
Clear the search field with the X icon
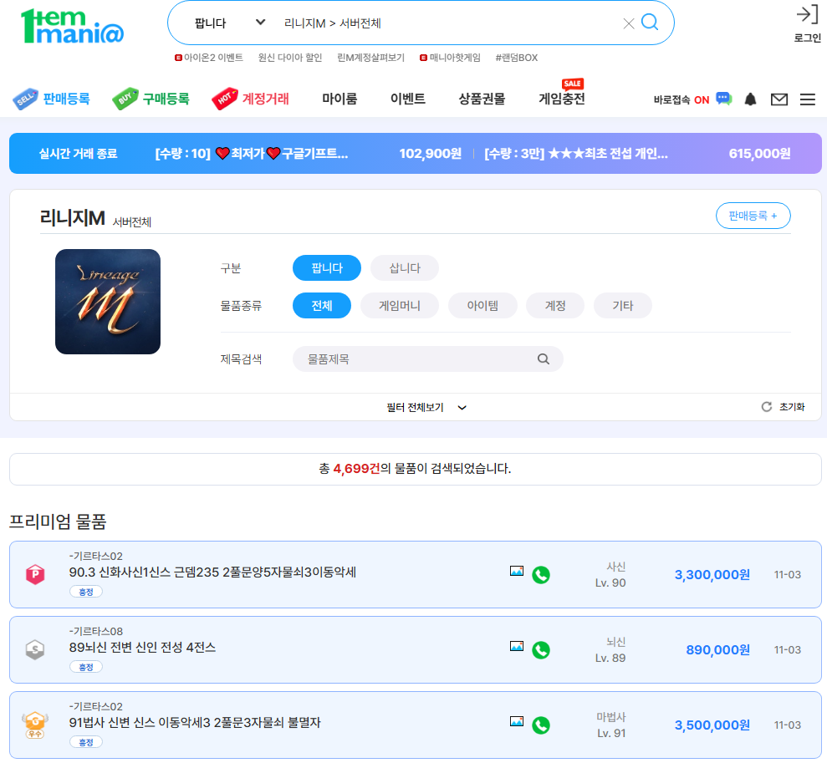coord(628,23)
